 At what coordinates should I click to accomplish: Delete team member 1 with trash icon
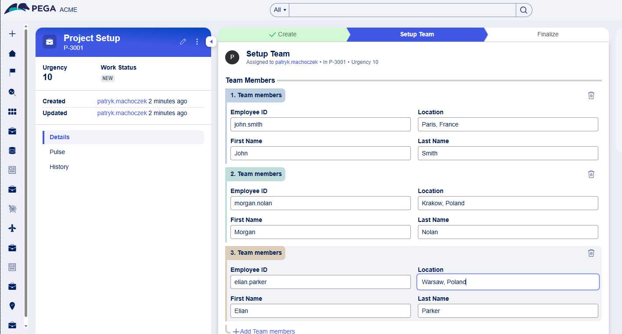click(591, 95)
